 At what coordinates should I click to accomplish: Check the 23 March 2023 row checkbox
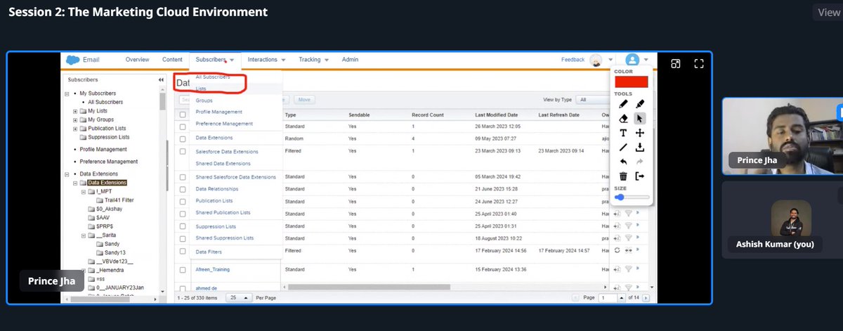183,150
